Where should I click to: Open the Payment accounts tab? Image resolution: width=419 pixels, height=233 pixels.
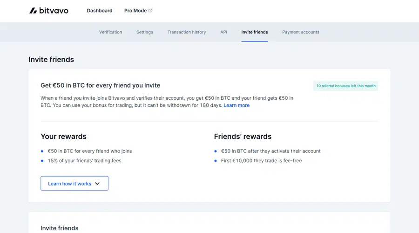click(301, 32)
